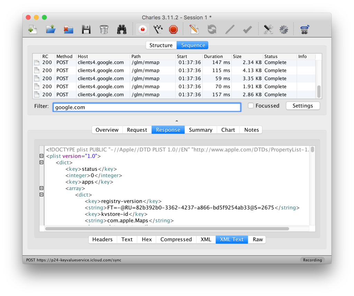Screen dimensions: 354x296
Task: Click the document icon of the 115 ms row
Action: 37,70
